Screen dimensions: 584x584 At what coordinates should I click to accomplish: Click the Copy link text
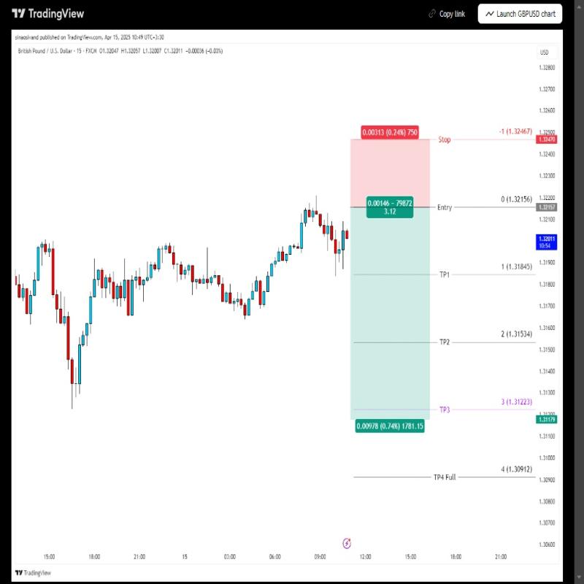click(452, 14)
